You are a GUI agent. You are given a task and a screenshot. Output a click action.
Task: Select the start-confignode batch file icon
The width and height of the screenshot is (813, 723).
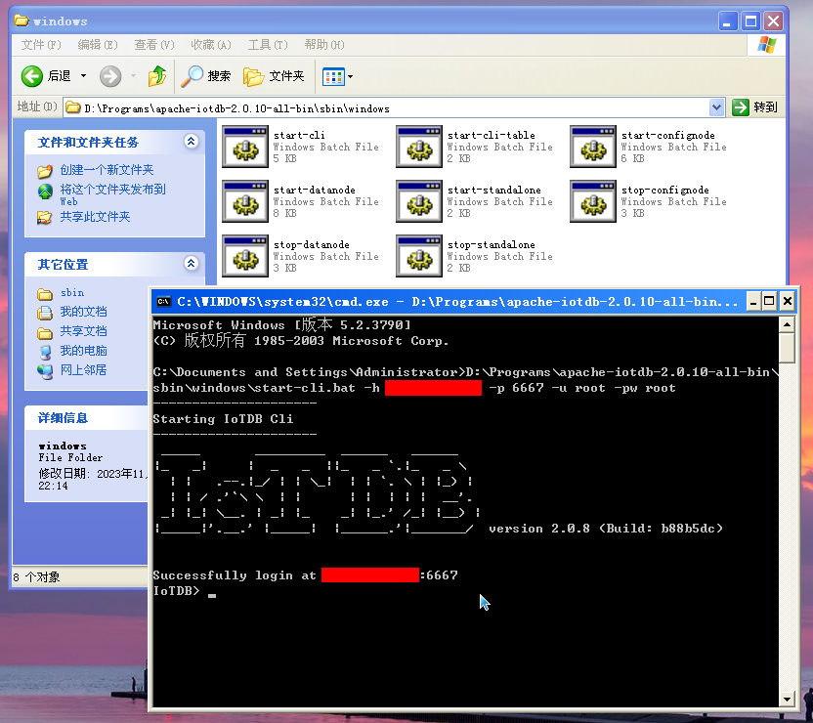click(593, 147)
